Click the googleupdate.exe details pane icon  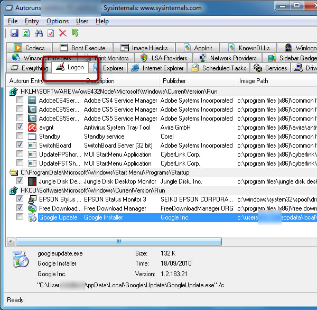coord(20,259)
